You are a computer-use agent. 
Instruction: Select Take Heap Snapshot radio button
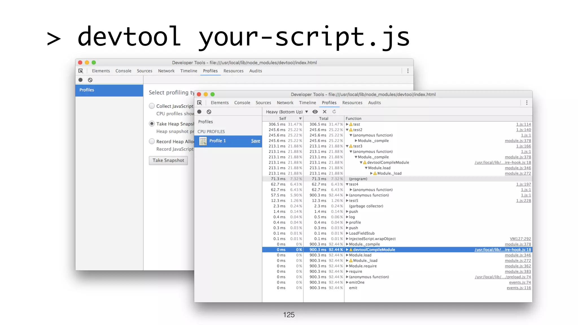click(x=152, y=124)
